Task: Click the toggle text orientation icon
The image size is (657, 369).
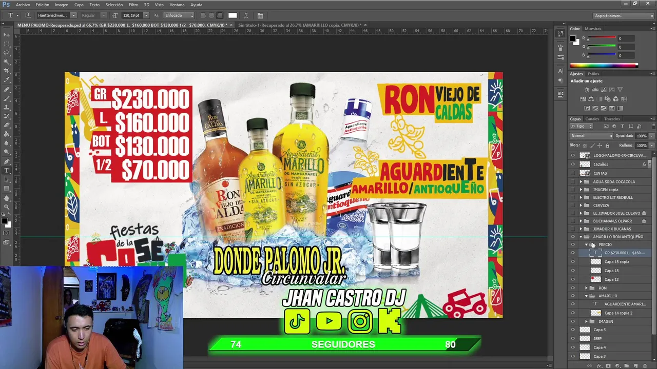Action: click(x=28, y=15)
